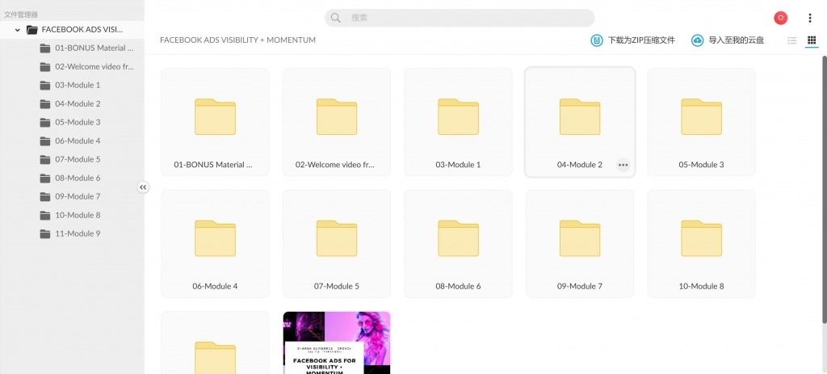Screen dimensions: 827x374
Task: Select 10-Module 8 in sidebar tree
Action: [72, 215]
